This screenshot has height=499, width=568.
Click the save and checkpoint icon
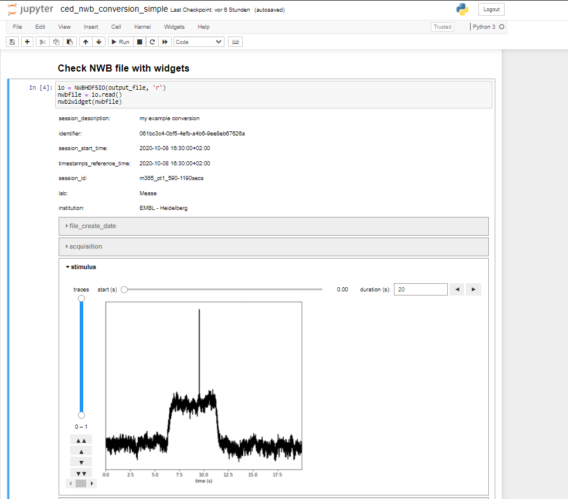coord(12,42)
